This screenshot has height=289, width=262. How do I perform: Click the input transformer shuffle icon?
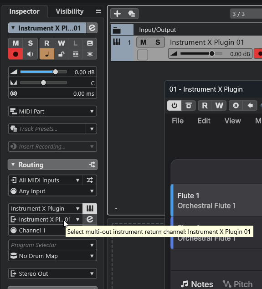90,180
